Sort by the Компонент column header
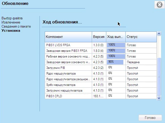Image resolution: width=165 pixels, height=123 pixels. click(68, 37)
